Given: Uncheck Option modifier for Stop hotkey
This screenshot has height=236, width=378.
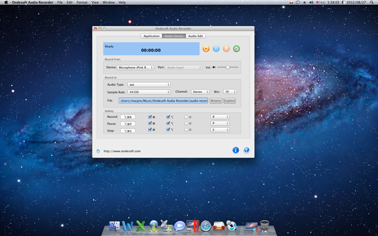Looking at the screenshot, I should pos(168,130).
